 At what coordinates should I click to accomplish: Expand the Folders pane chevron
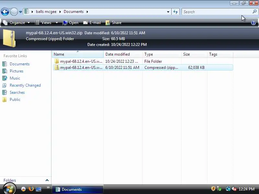pyautogui.click(x=47, y=180)
